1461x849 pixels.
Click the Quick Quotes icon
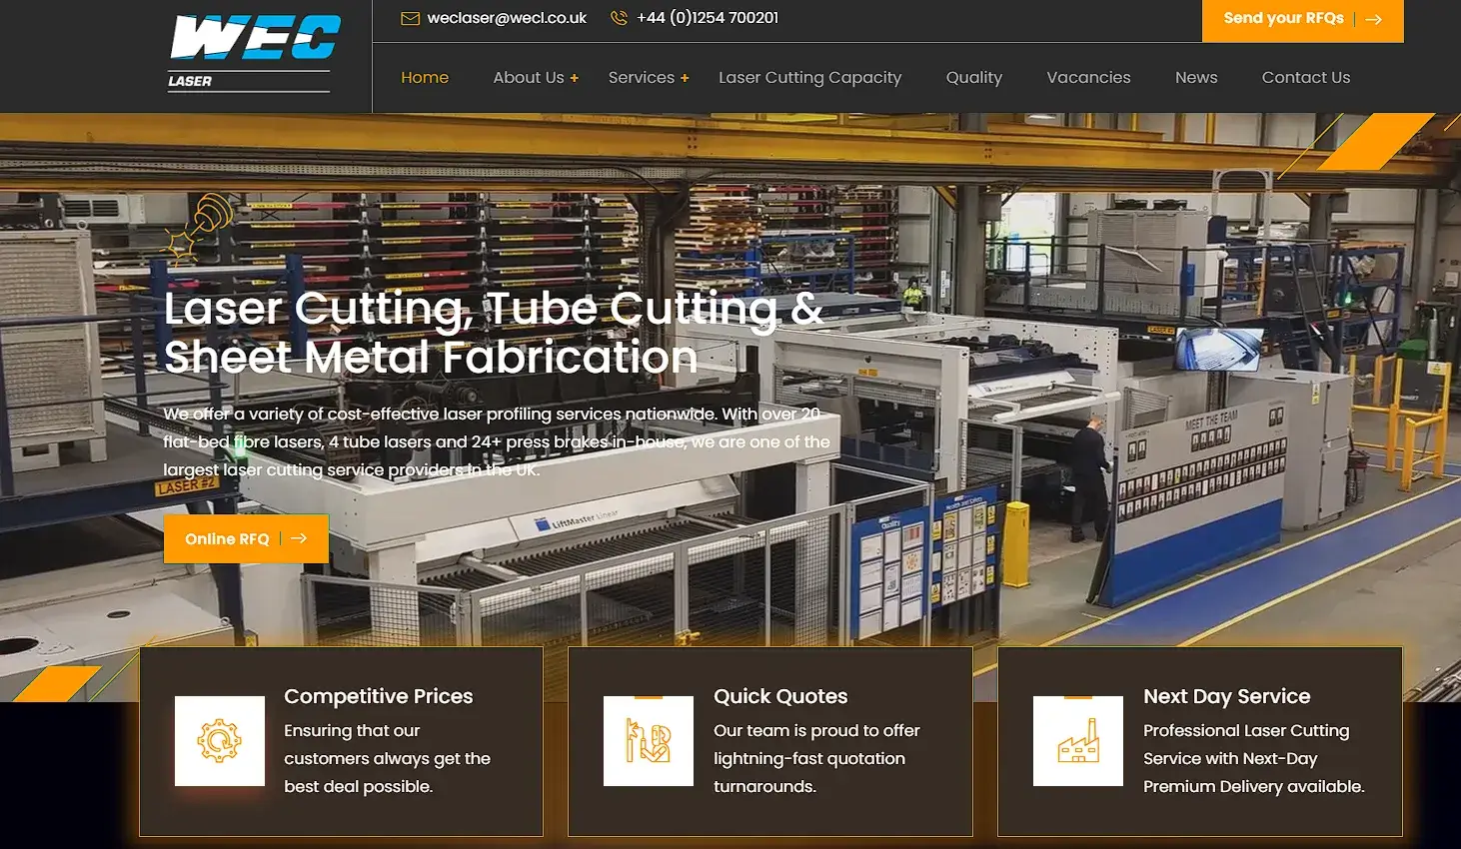(x=649, y=741)
